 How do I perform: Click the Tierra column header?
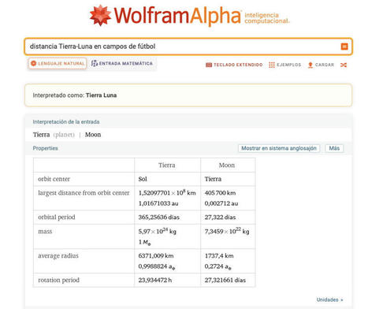(167, 166)
